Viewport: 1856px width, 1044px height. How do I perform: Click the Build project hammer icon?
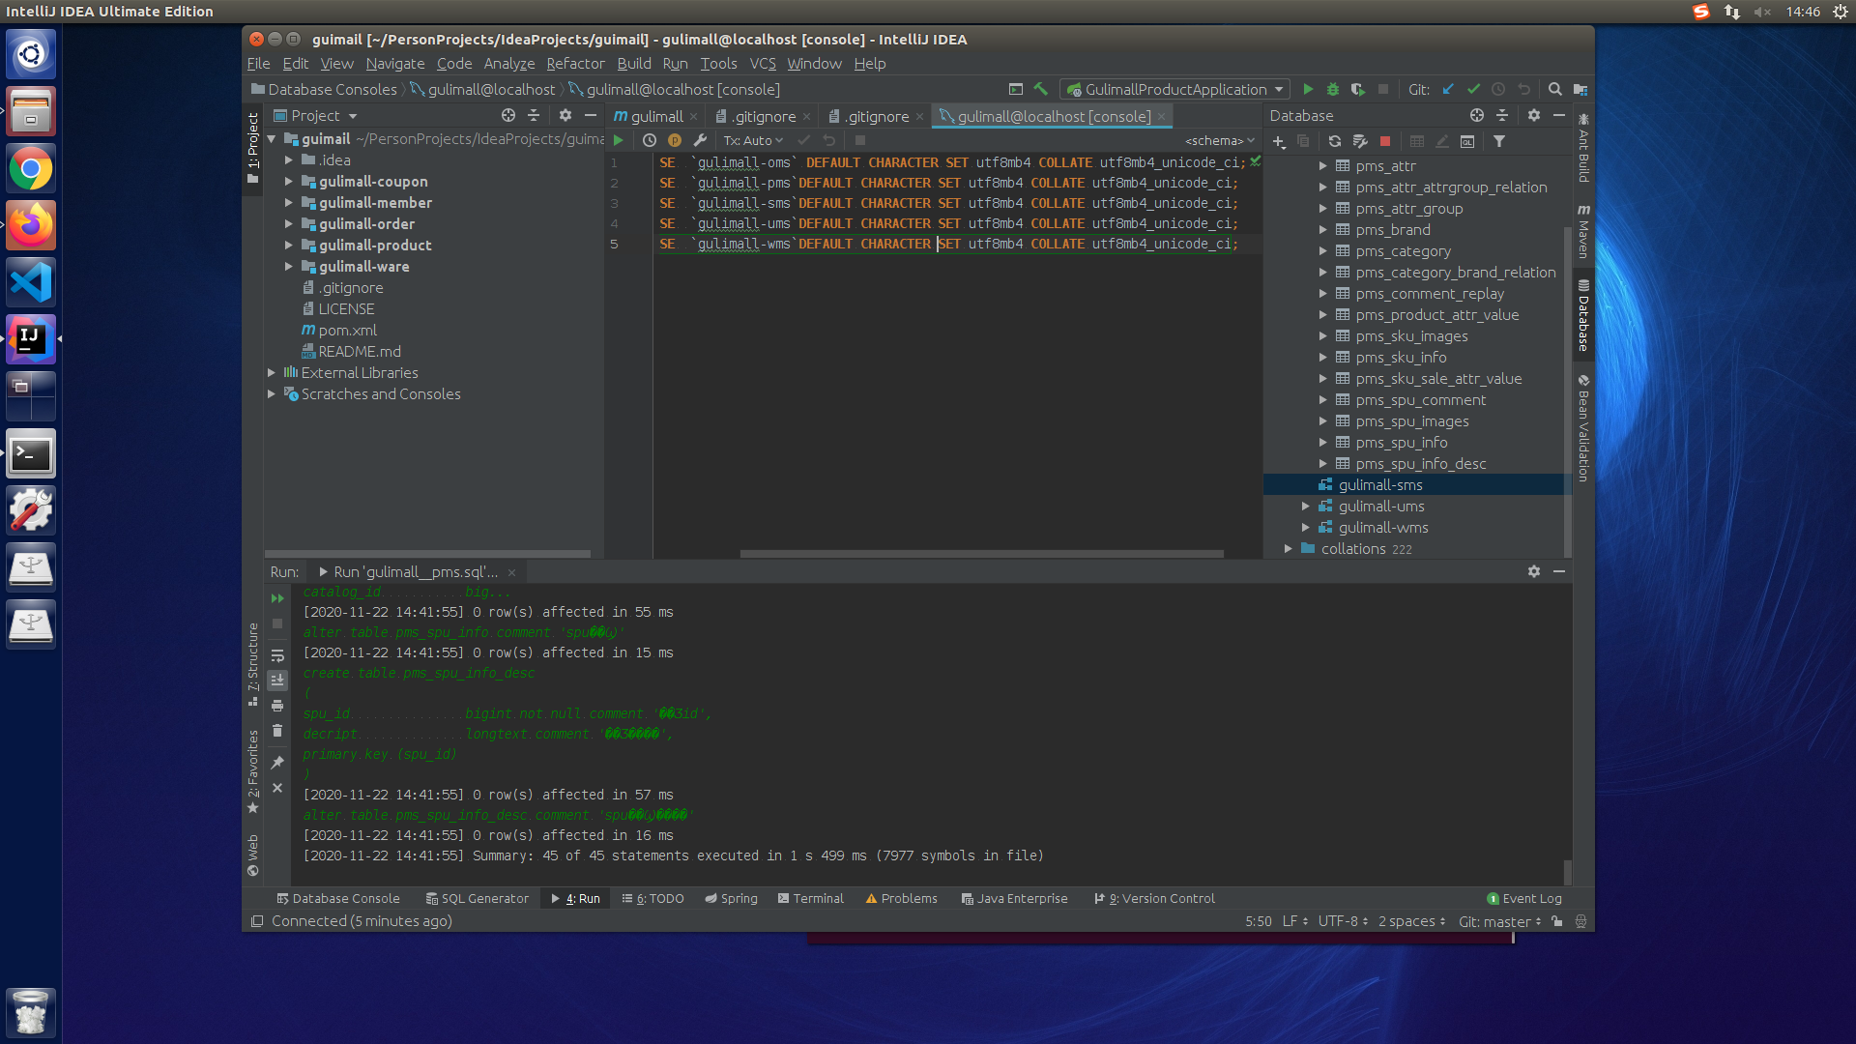click(x=1041, y=90)
